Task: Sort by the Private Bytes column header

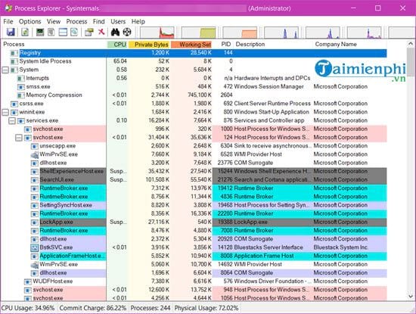Action: (149, 45)
